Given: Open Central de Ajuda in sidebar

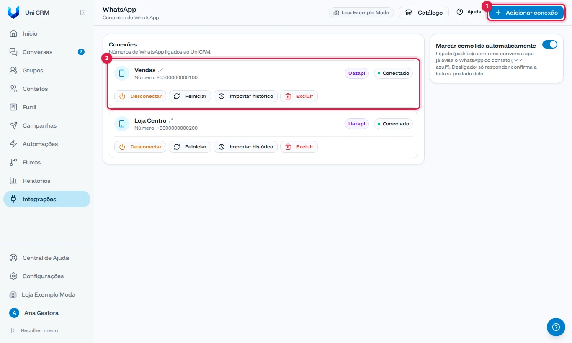Looking at the screenshot, I should point(47,258).
